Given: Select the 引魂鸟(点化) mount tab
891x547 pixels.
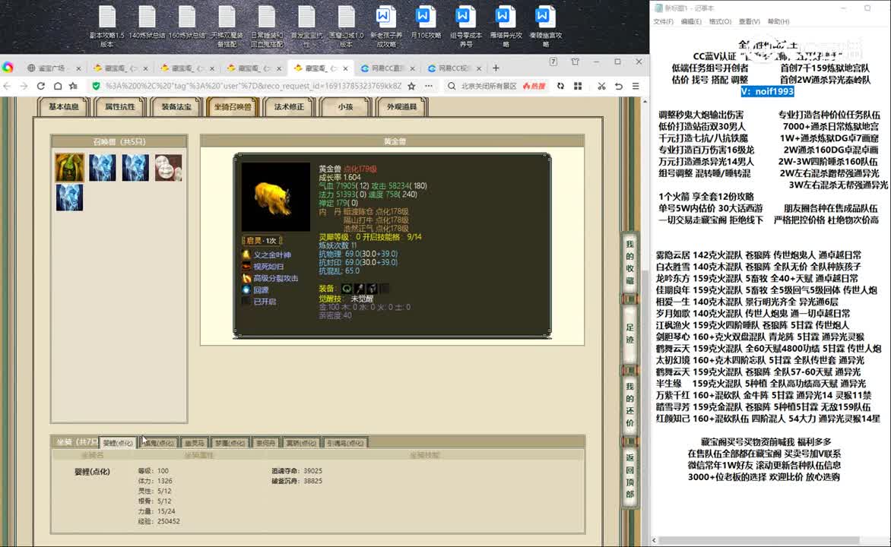Looking at the screenshot, I should coord(345,442).
